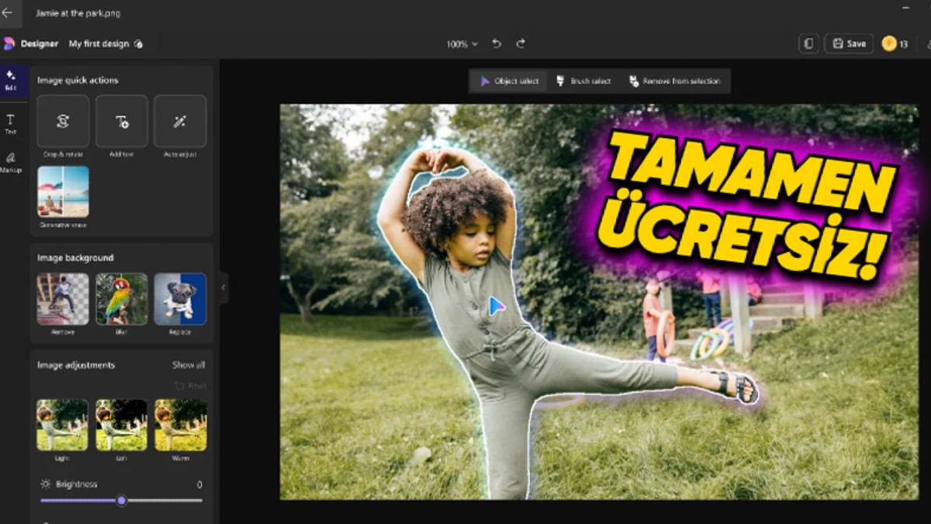Expand Show all image adjustments

click(x=189, y=365)
